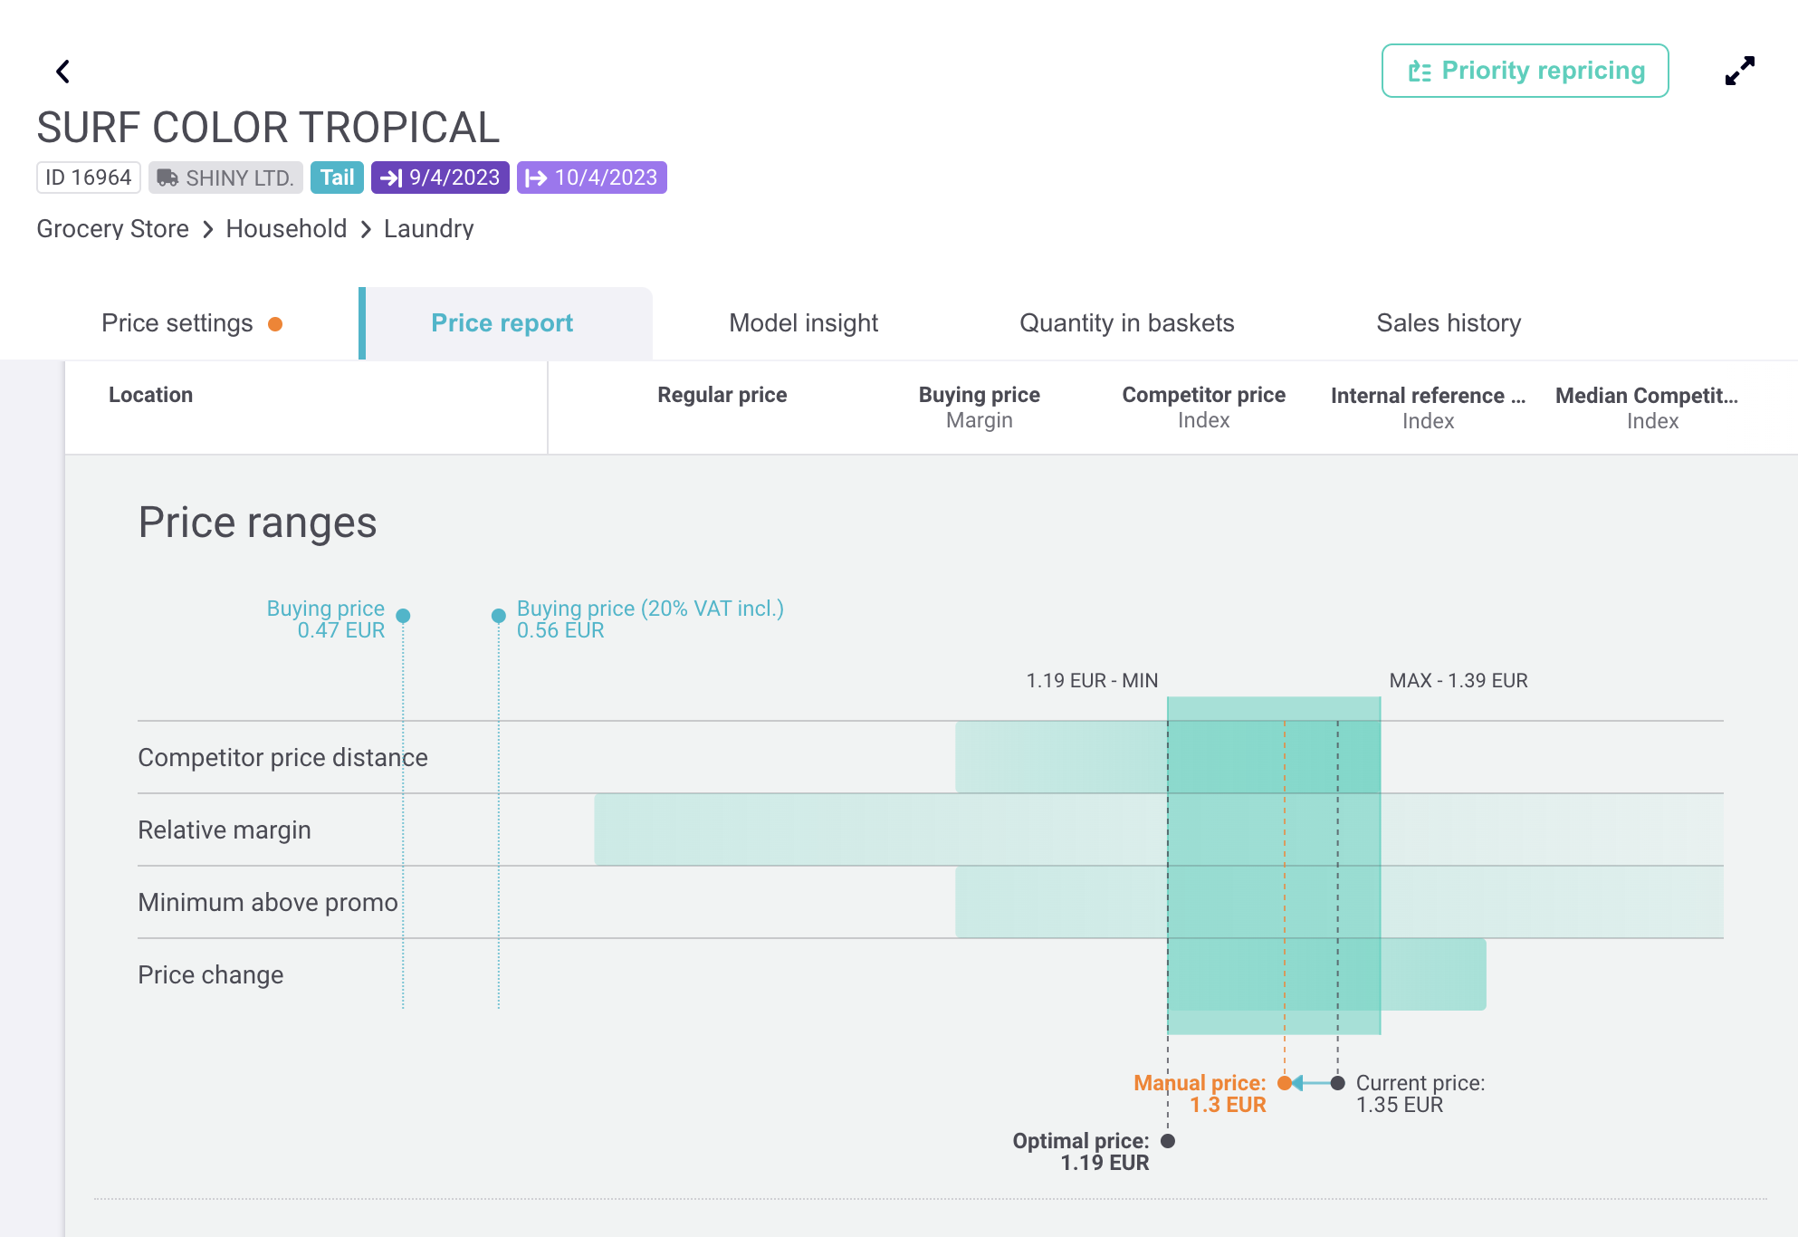This screenshot has width=1798, height=1237.
Task: Open the Model insight tab
Action: (x=803, y=323)
